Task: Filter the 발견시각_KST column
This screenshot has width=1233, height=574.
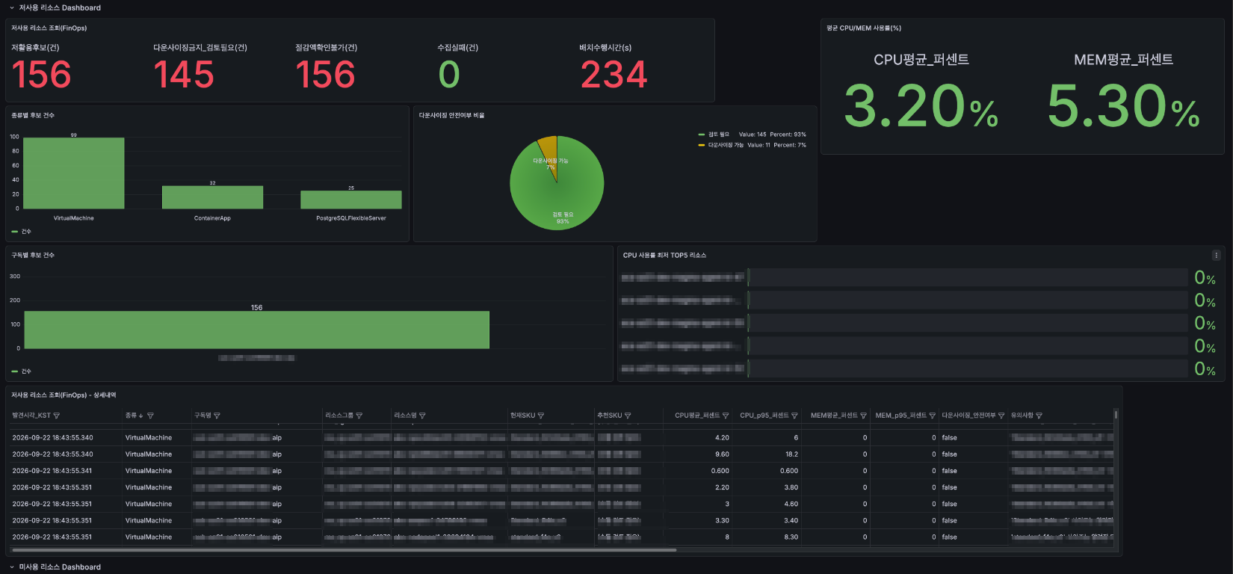Action: click(x=57, y=416)
